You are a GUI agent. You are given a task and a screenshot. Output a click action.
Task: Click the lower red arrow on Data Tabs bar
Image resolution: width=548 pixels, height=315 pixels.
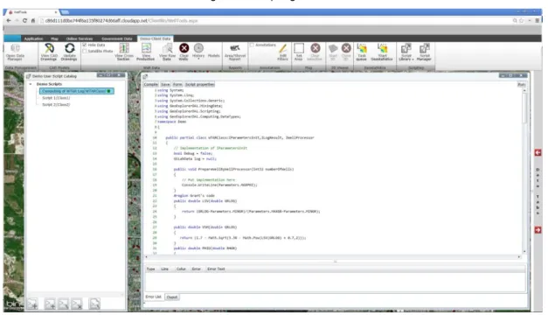point(538,230)
